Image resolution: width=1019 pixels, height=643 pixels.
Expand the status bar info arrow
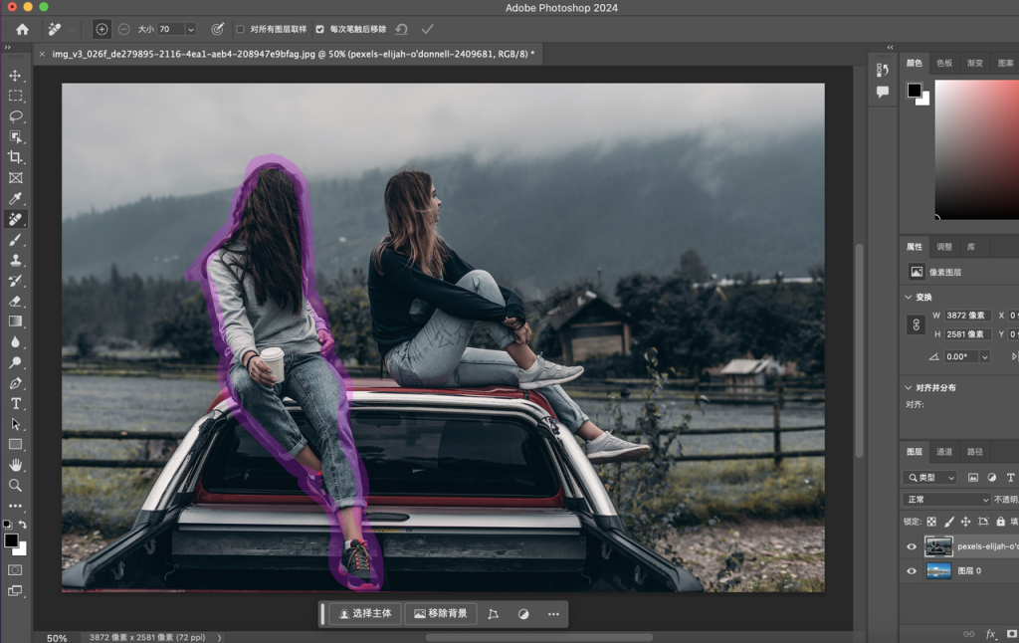click(220, 638)
